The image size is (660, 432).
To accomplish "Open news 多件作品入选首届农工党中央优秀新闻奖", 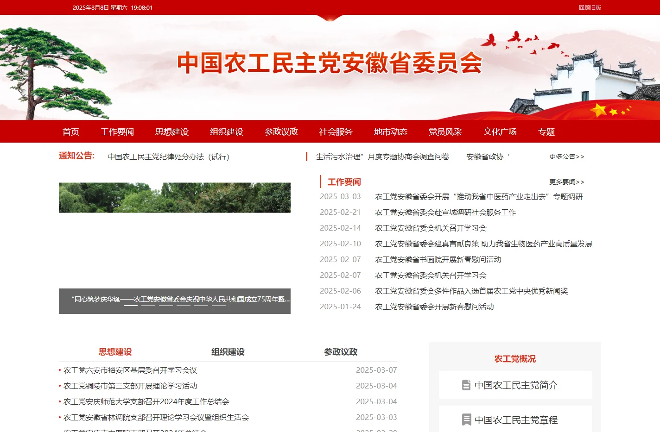I will 471,291.
